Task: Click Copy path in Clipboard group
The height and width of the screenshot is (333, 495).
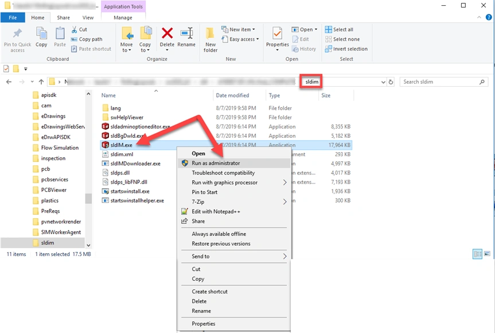Action: 87,39
